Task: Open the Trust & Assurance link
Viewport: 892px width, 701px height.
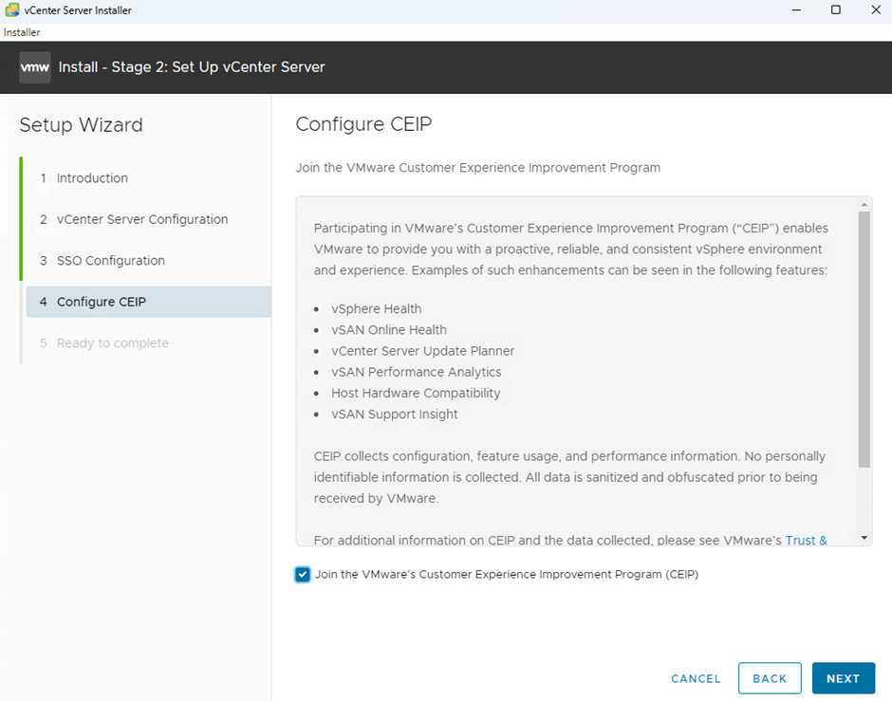Action: (x=806, y=541)
